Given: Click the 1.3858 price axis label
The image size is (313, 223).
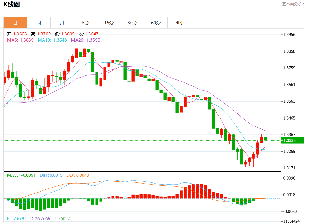Looking at the screenshot, I should [289, 51].
